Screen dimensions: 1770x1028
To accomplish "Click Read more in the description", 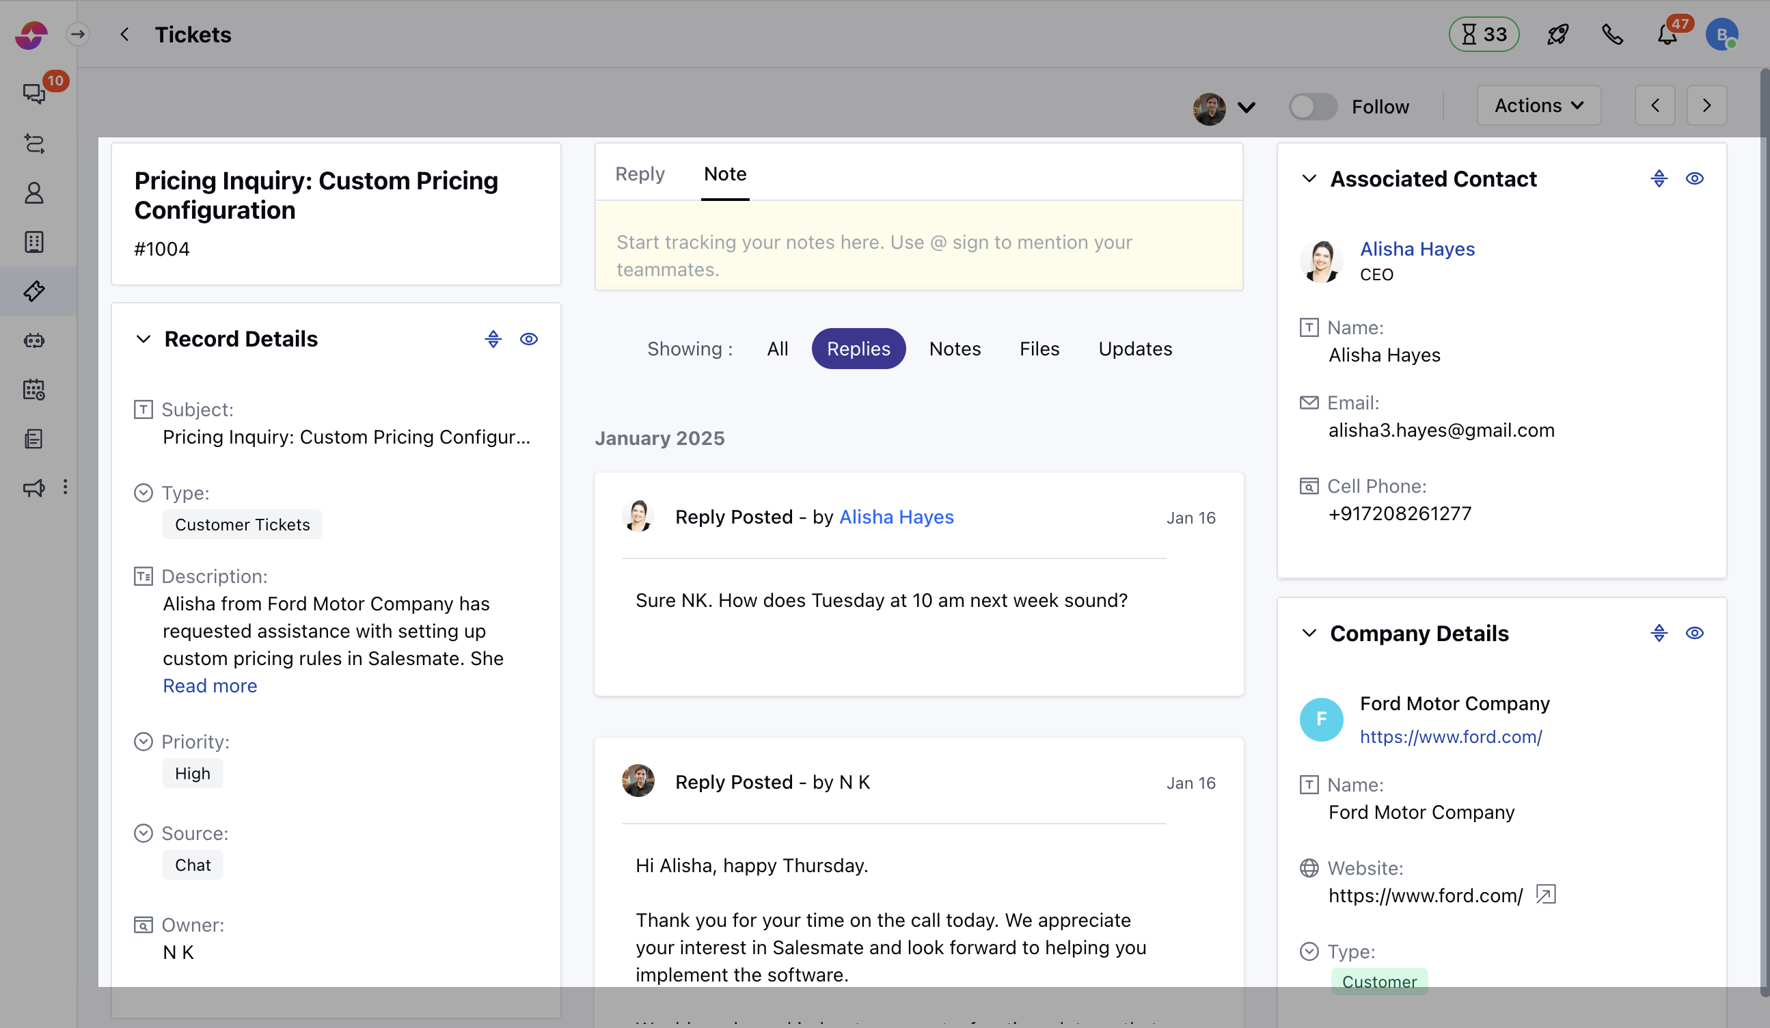I will coord(209,686).
